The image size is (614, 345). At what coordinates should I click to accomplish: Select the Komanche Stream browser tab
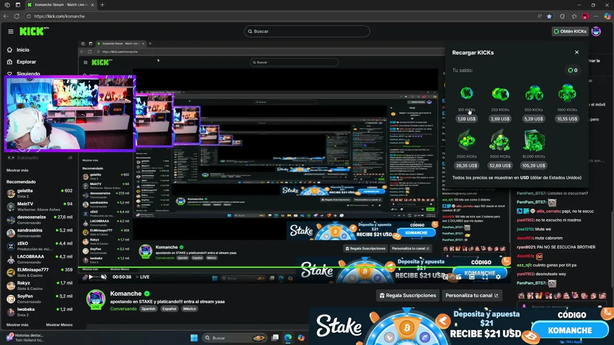coord(60,5)
